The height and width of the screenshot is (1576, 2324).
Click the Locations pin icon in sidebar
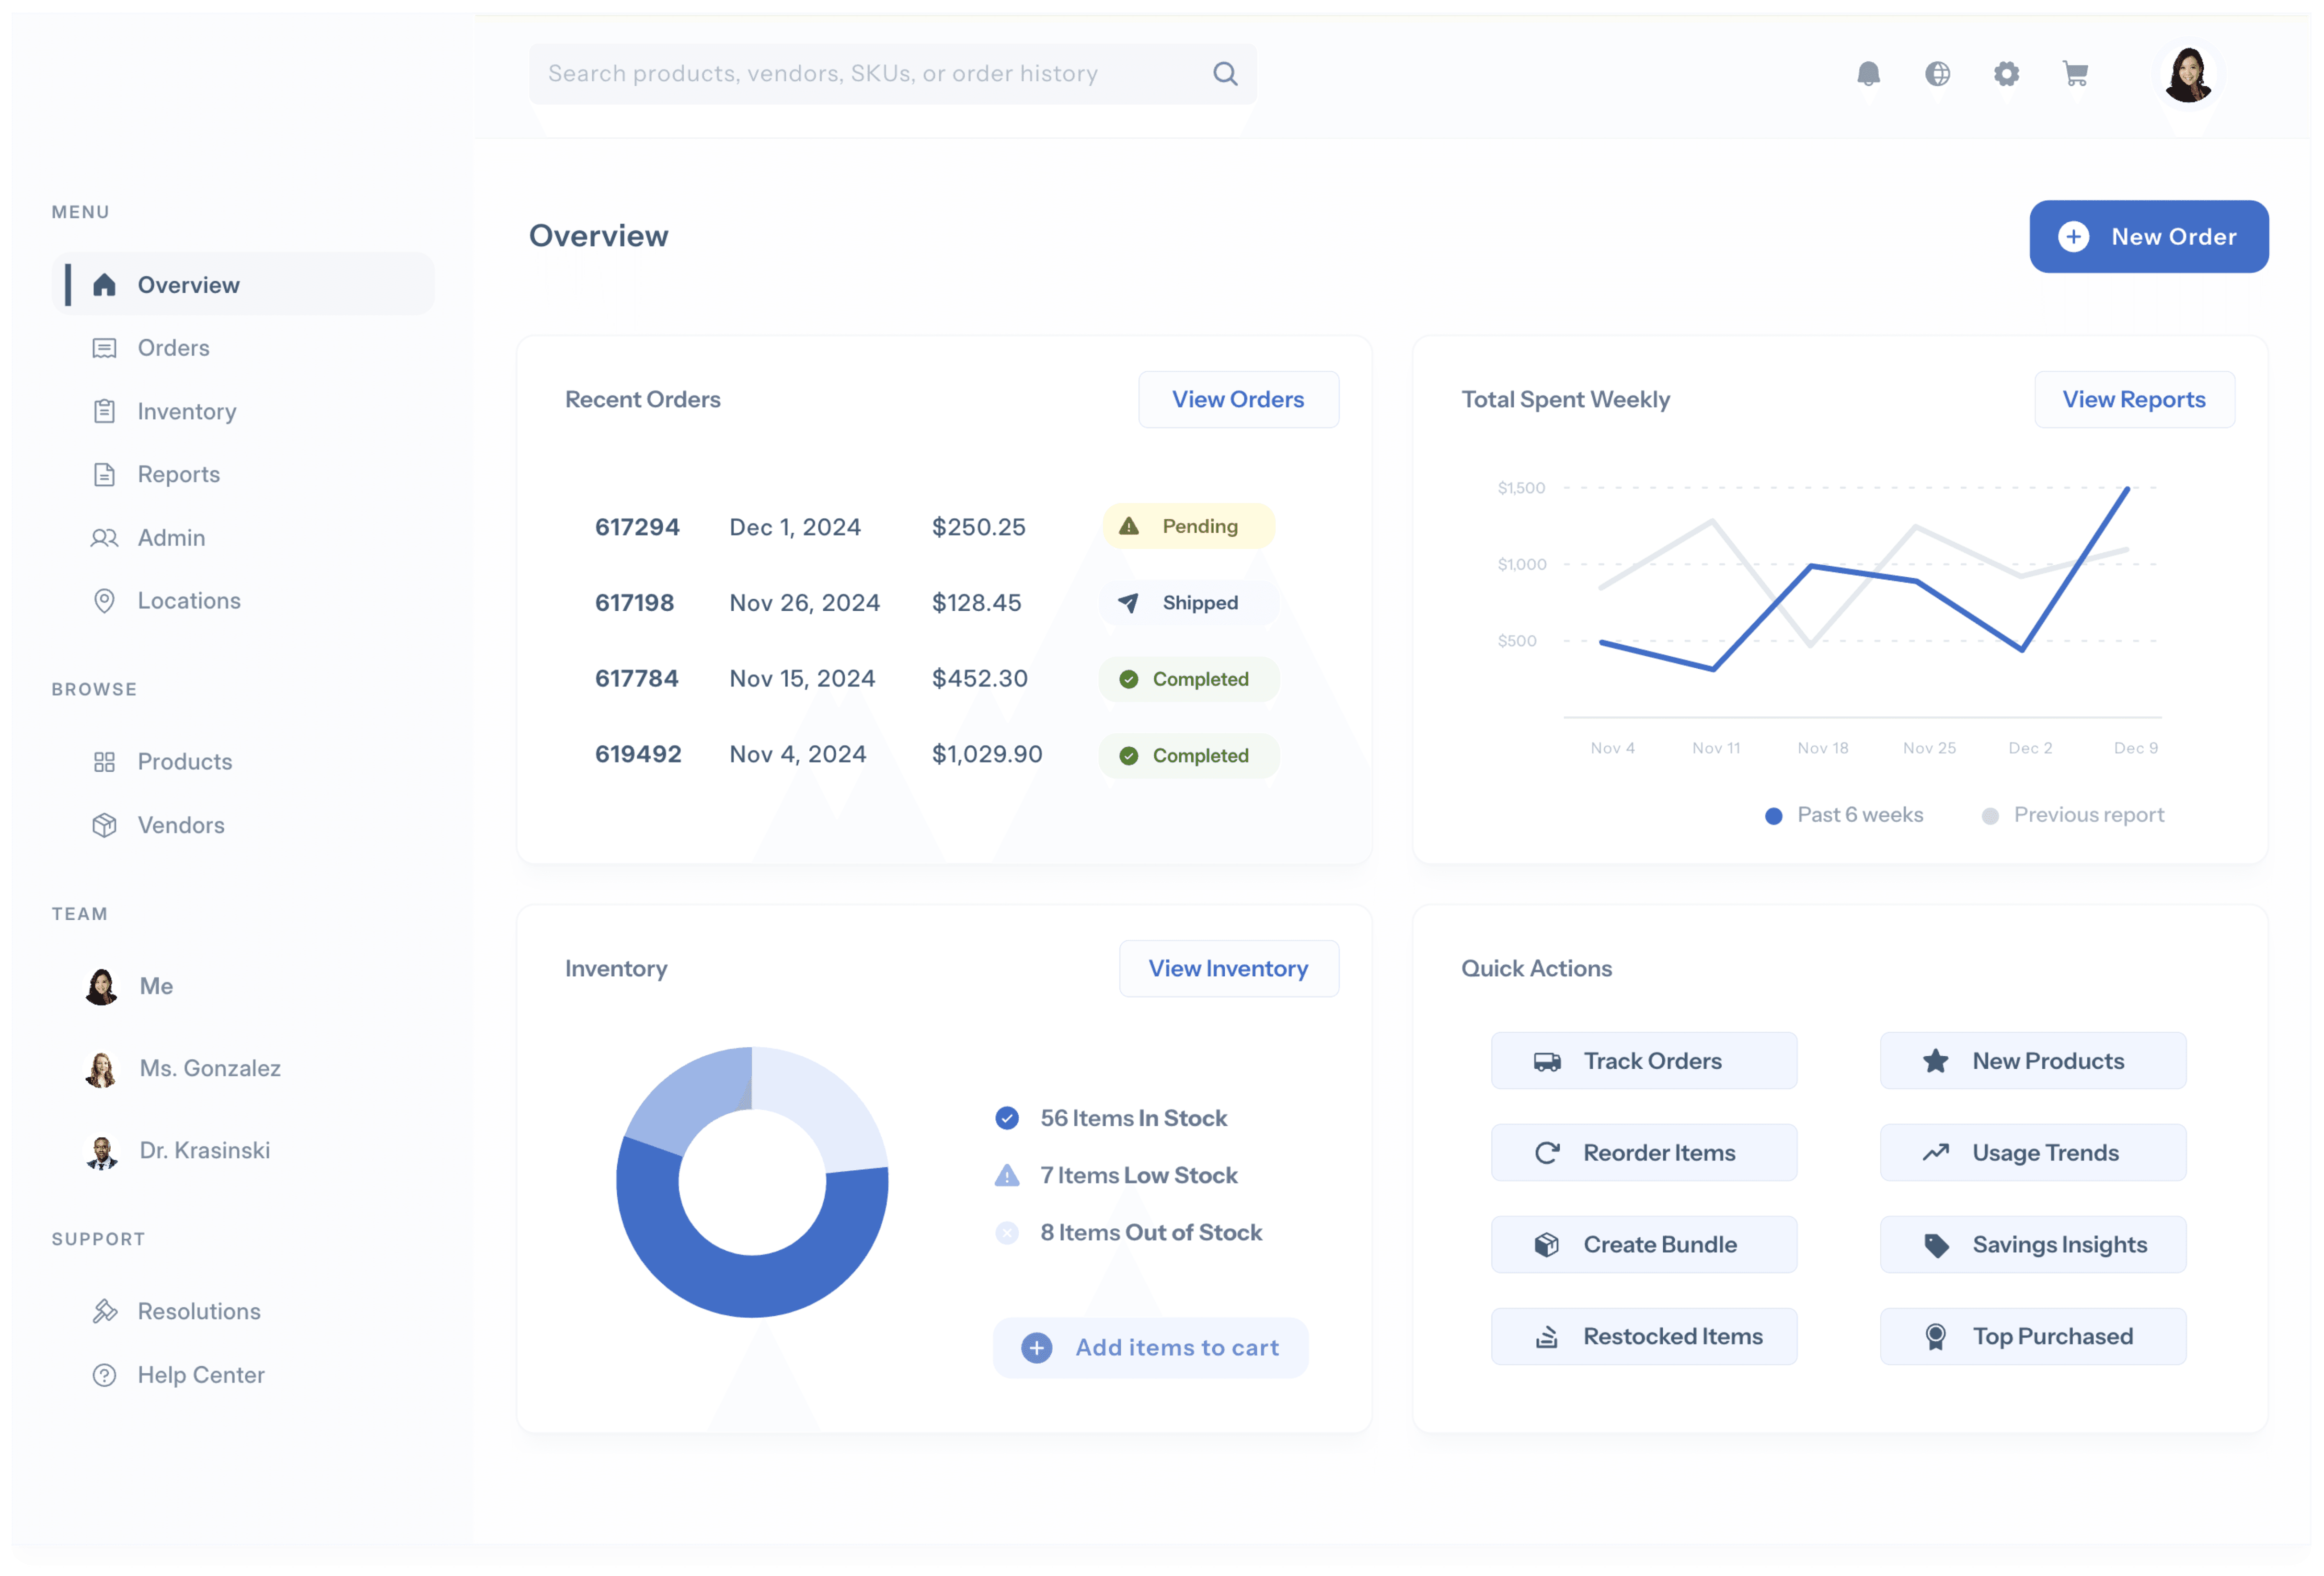(x=104, y=601)
